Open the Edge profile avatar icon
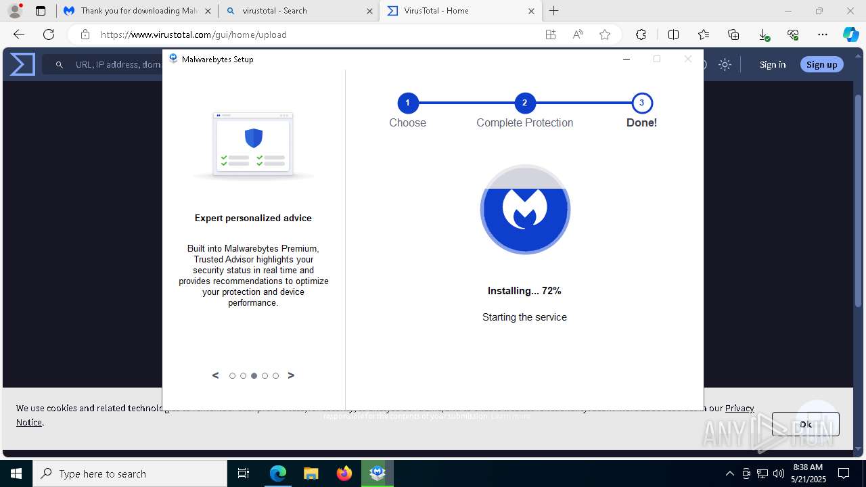The width and height of the screenshot is (866, 487). 15,11
